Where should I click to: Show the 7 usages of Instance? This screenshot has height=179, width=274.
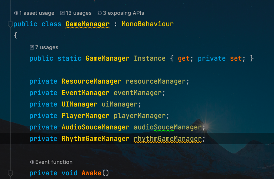tap(47, 47)
